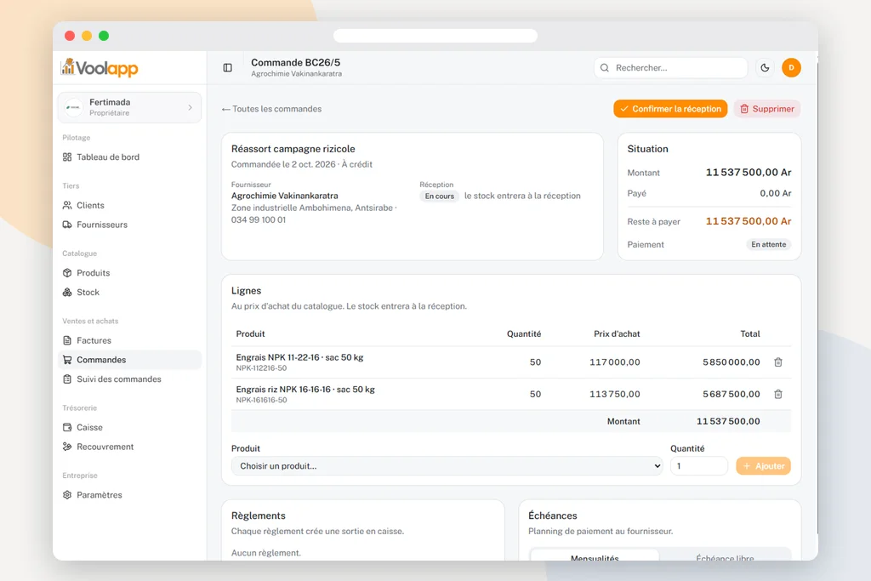Click Reste à payer amount

coord(749,221)
